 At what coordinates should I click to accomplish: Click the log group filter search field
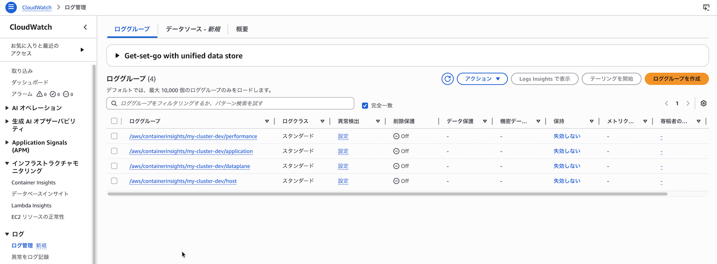234,103
